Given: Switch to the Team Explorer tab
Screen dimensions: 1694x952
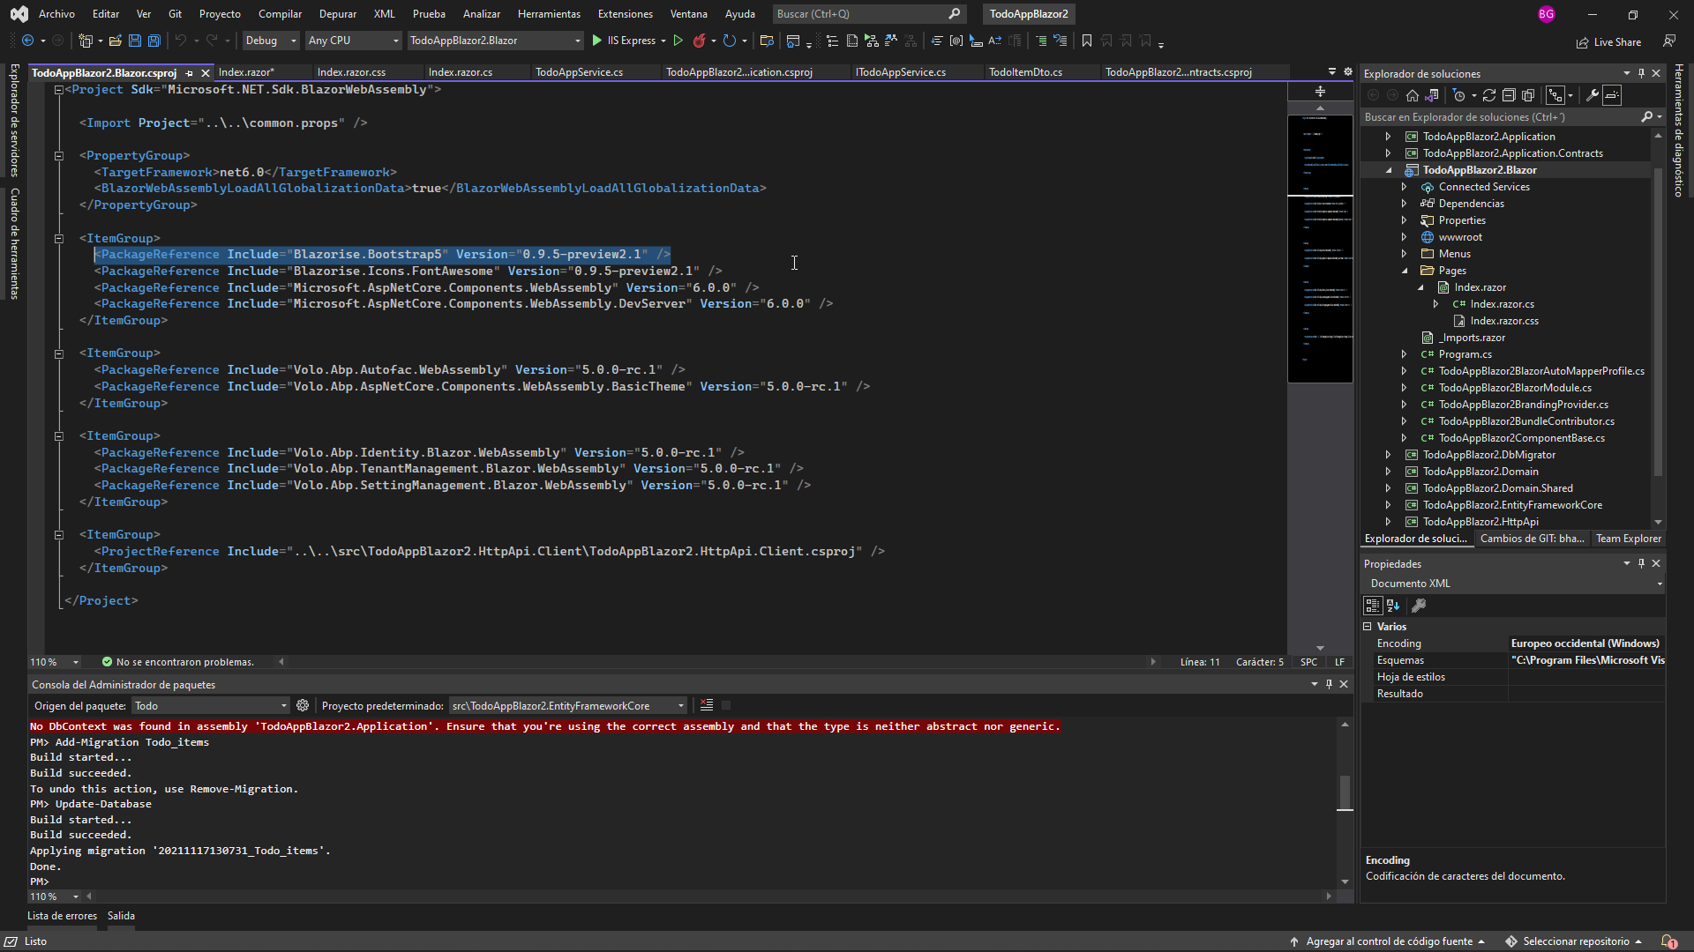Looking at the screenshot, I should tap(1628, 539).
